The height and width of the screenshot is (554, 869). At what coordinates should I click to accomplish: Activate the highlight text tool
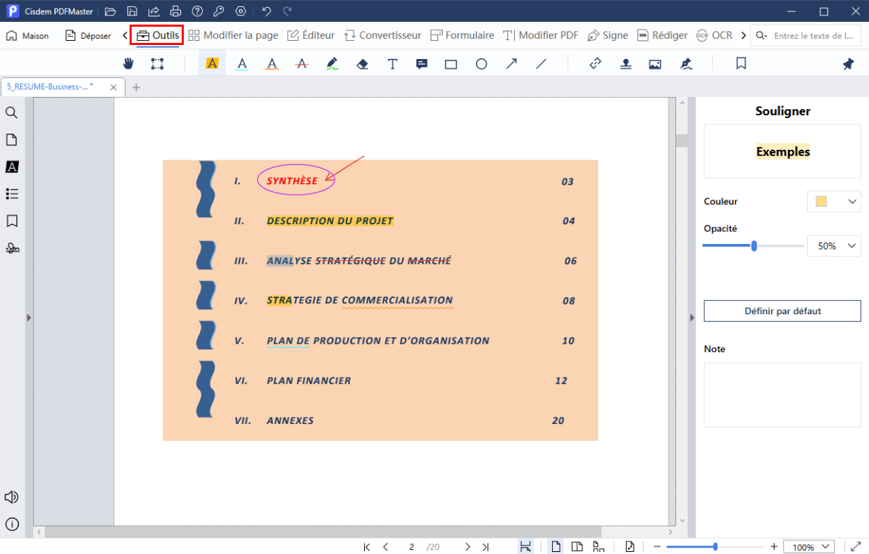[x=212, y=63]
